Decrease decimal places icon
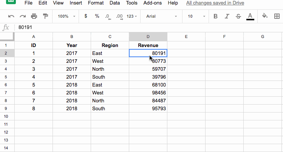The height and width of the screenshot is (152, 283). (108, 17)
